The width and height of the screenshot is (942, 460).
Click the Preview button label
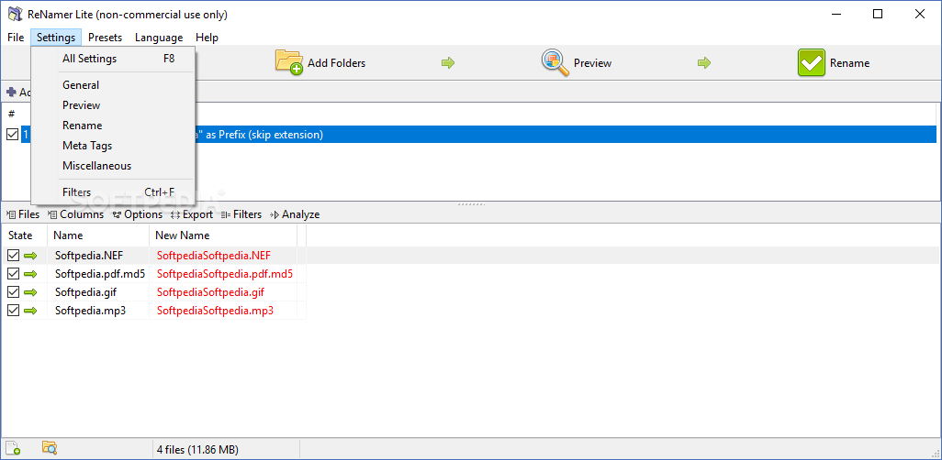point(592,63)
